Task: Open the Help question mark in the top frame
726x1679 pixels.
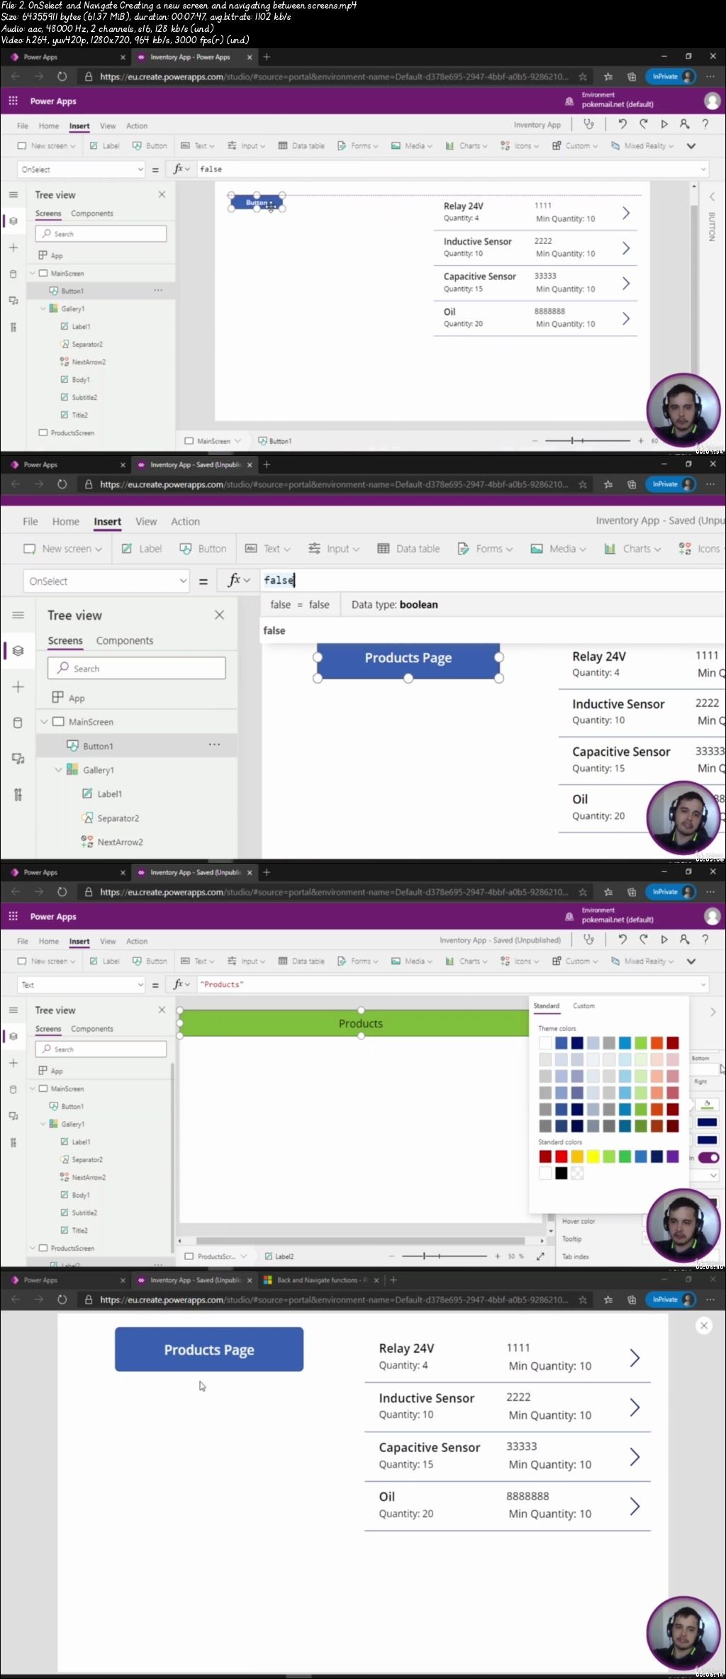Action: (x=705, y=124)
